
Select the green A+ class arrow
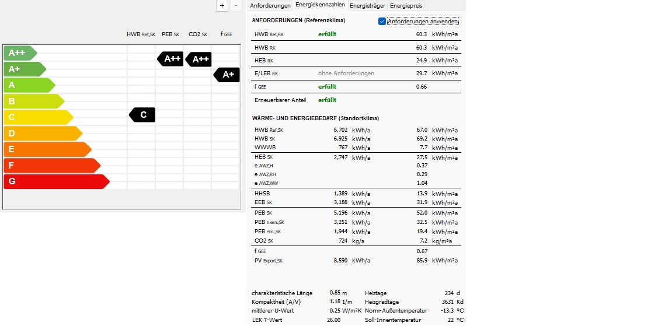pos(22,69)
